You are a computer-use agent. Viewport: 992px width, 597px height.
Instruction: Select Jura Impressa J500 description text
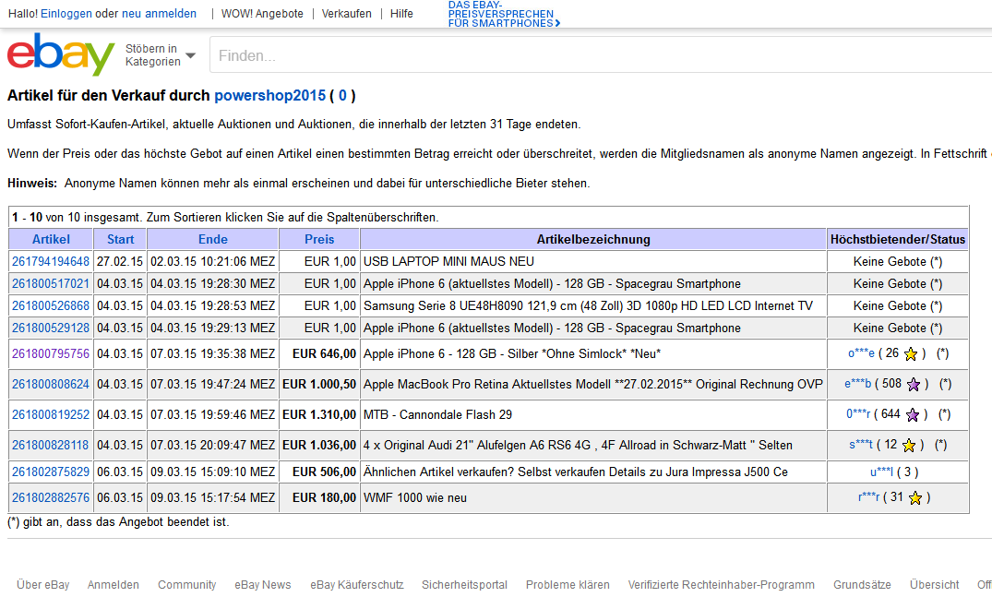pyautogui.click(x=576, y=472)
